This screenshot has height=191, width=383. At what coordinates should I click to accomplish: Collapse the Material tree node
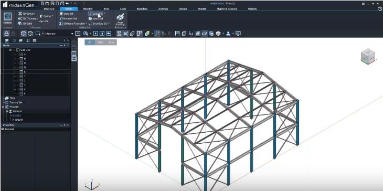point(7,111)
